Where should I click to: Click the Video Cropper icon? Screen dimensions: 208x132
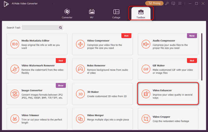(146, 119)
